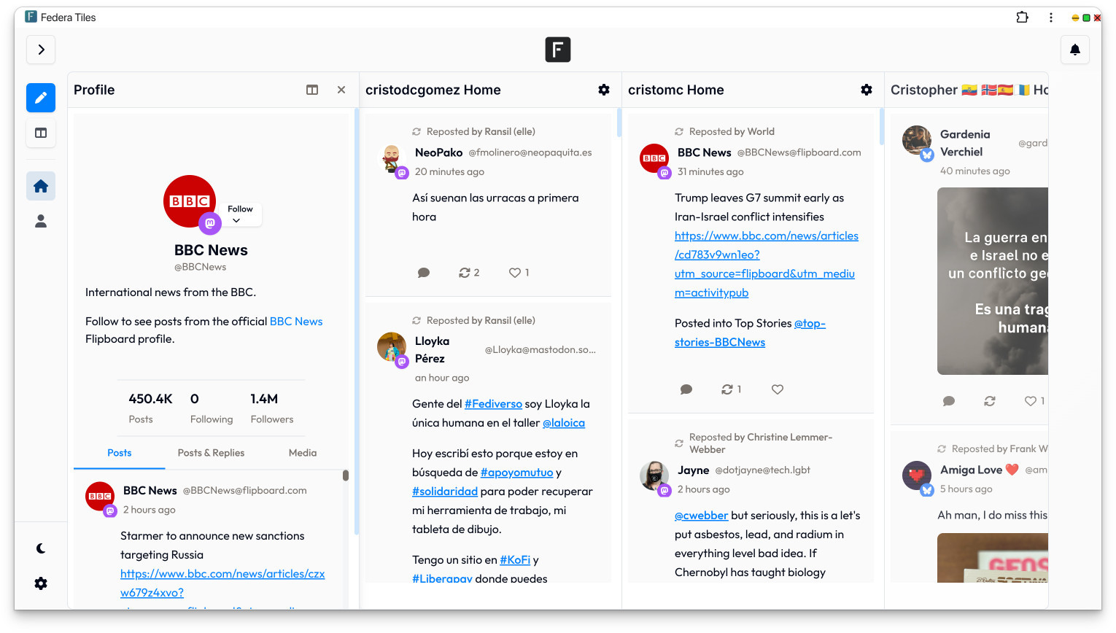Click the column layout icon in sidebar
The image size is (1116, 633).
click(41, 133)
